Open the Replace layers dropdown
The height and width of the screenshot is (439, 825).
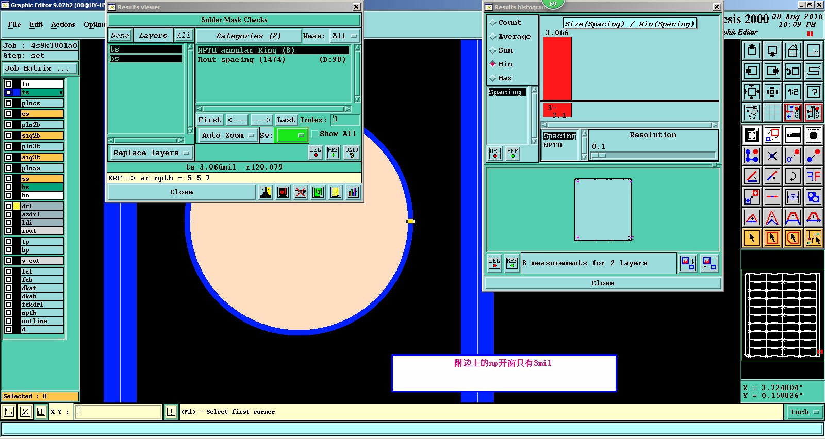(151, 153)
